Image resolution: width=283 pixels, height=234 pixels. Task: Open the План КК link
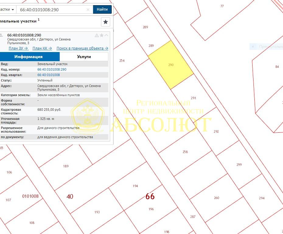tap(42, 48)
